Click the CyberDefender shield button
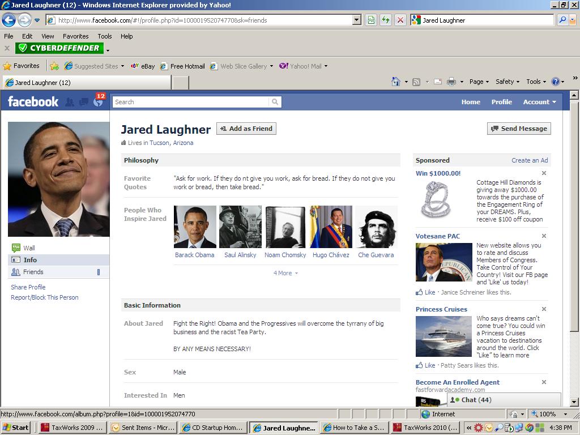580x435 pixels. (59, 48)
